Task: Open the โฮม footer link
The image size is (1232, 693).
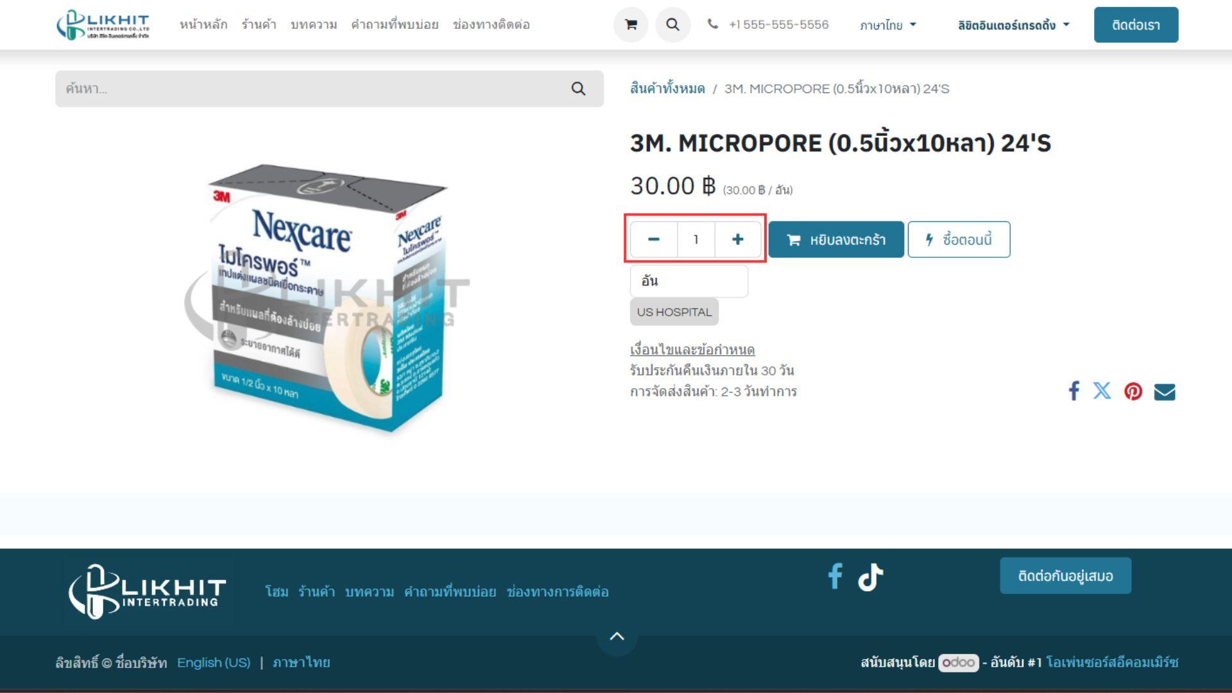Action: pos(277,592)
